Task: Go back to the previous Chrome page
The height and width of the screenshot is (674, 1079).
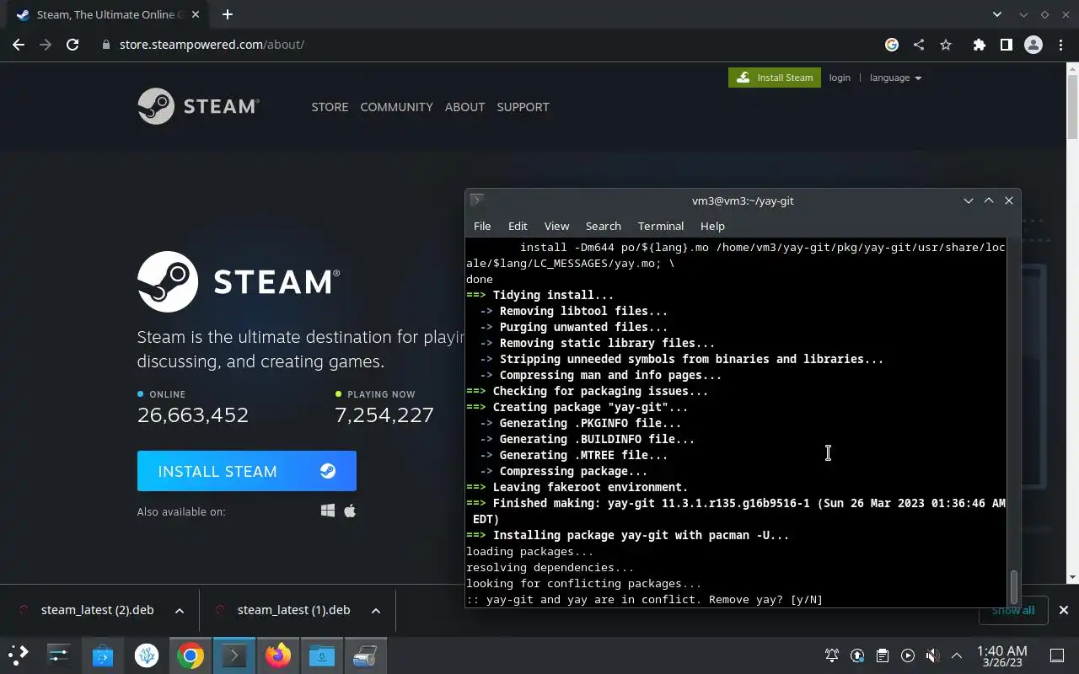Action: pyautogui.click(x=19, y=45)
